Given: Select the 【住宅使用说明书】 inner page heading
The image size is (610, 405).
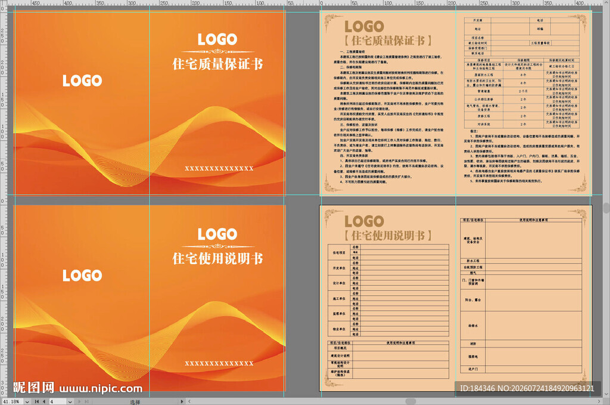Looking at the screenshot, I should pyautogui.click(x=388, y=235).
